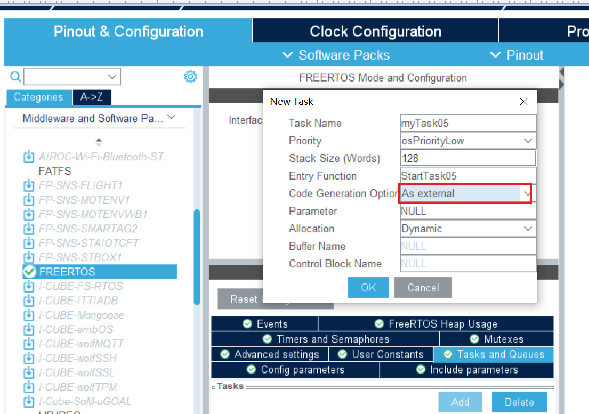Image resolution: width=589 pixels, height=414 pixels.
Task: Click the Stack Size field 128
Action: [x=467, y=158]
